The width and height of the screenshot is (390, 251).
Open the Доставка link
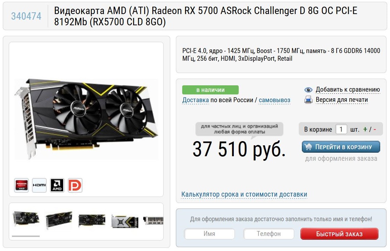(x=196, y=100)
